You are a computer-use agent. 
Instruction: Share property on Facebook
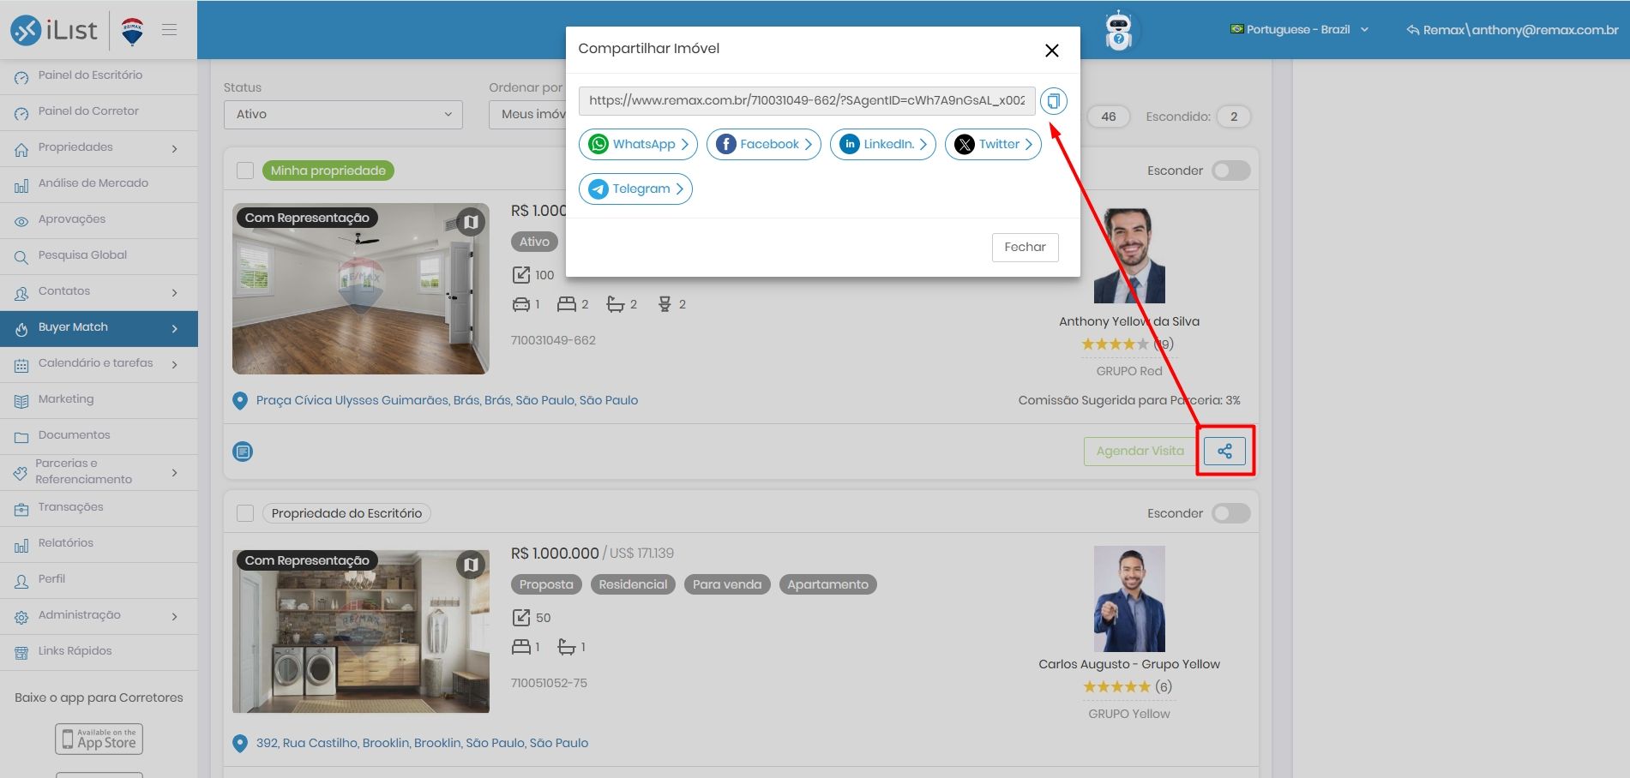point(763,144)
